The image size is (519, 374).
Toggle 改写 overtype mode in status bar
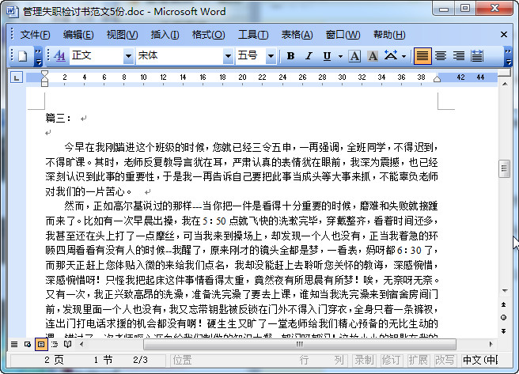click(445, 360)
